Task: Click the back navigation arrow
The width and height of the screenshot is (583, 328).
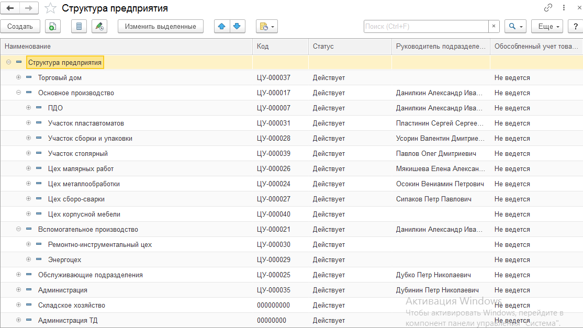Action: click(10, 8)
